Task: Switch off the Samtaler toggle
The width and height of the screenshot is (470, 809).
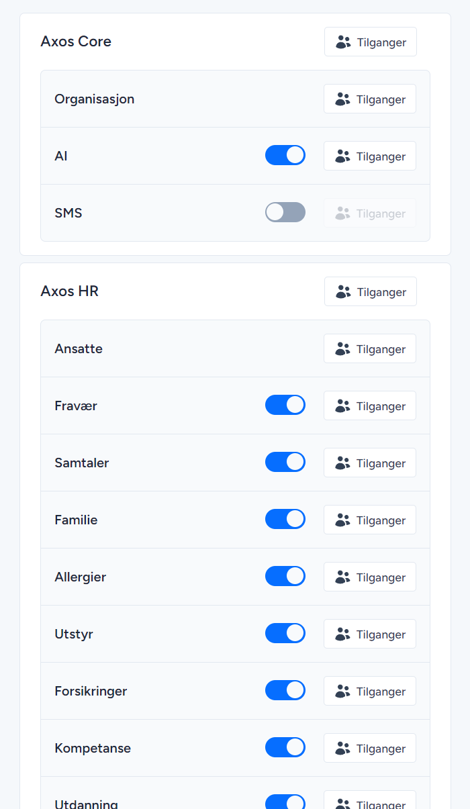Action: tap(285, 462)
